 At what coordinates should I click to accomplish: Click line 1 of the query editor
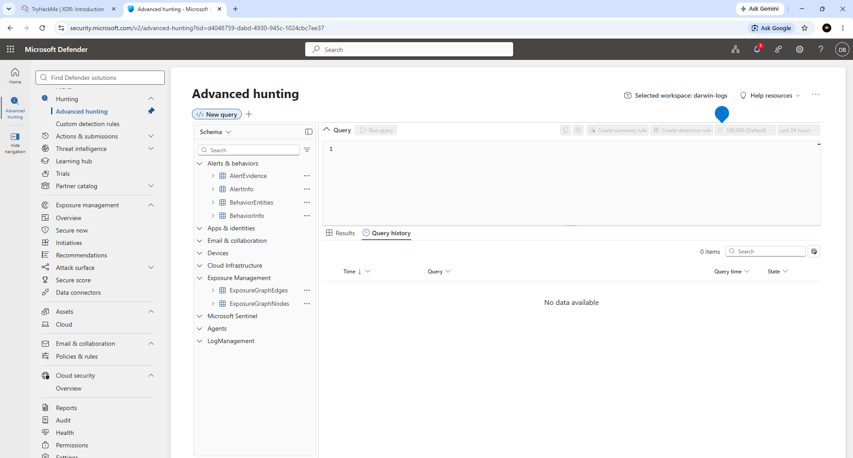coord(571,149)
